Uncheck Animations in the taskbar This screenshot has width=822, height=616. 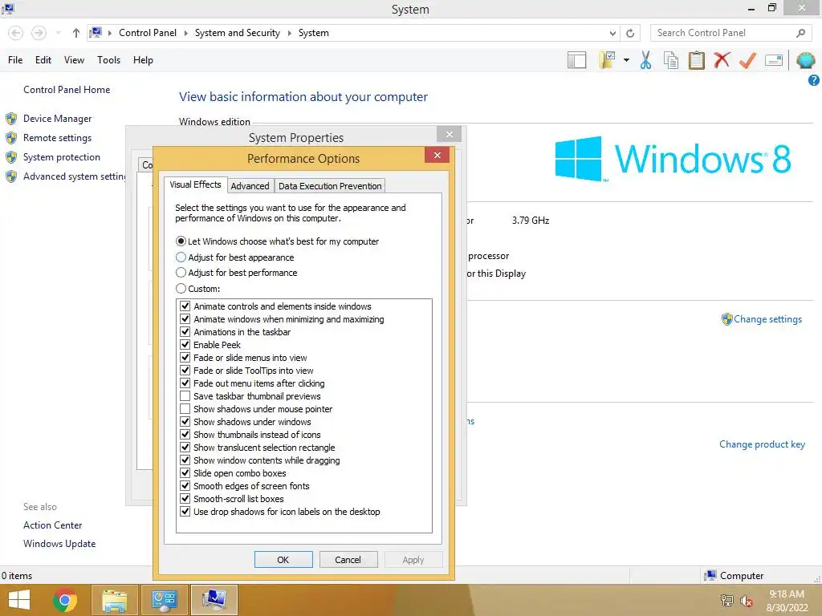185,331
